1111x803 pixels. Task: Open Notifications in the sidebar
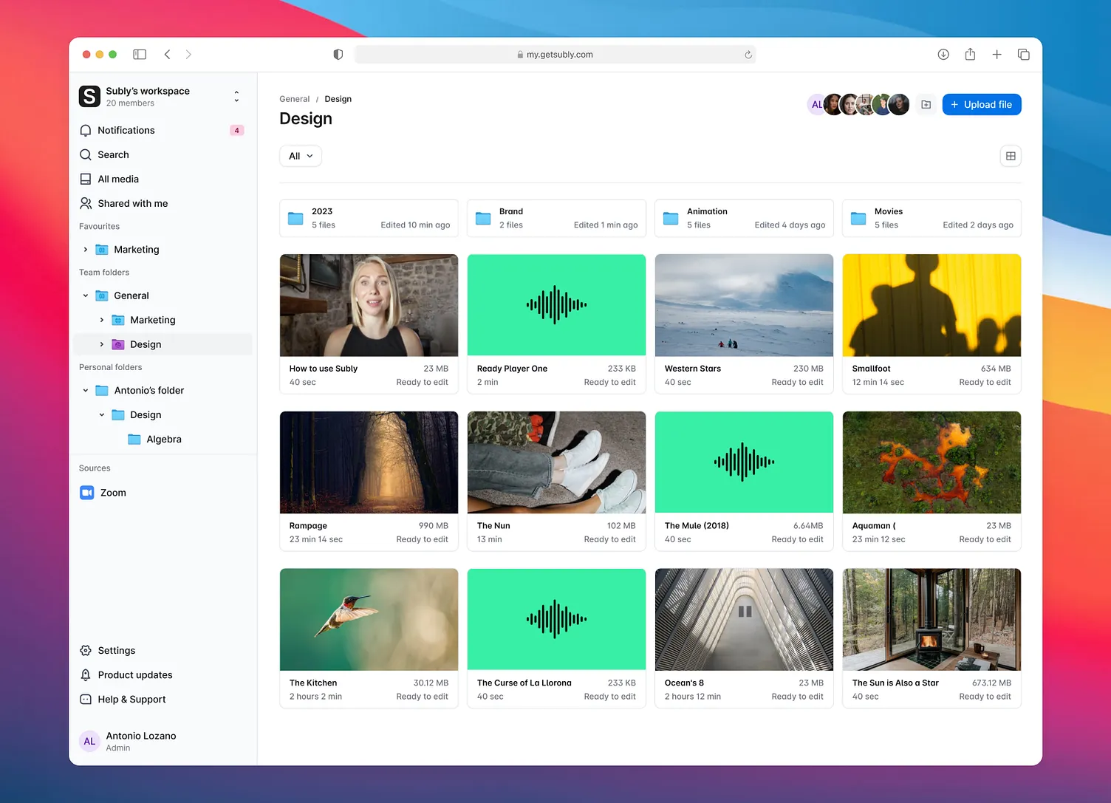[126, 130]
